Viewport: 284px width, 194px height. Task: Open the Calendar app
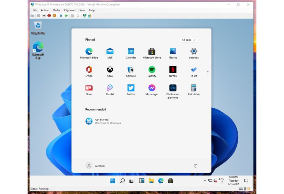pyautogui.click(x=131, y=53)
